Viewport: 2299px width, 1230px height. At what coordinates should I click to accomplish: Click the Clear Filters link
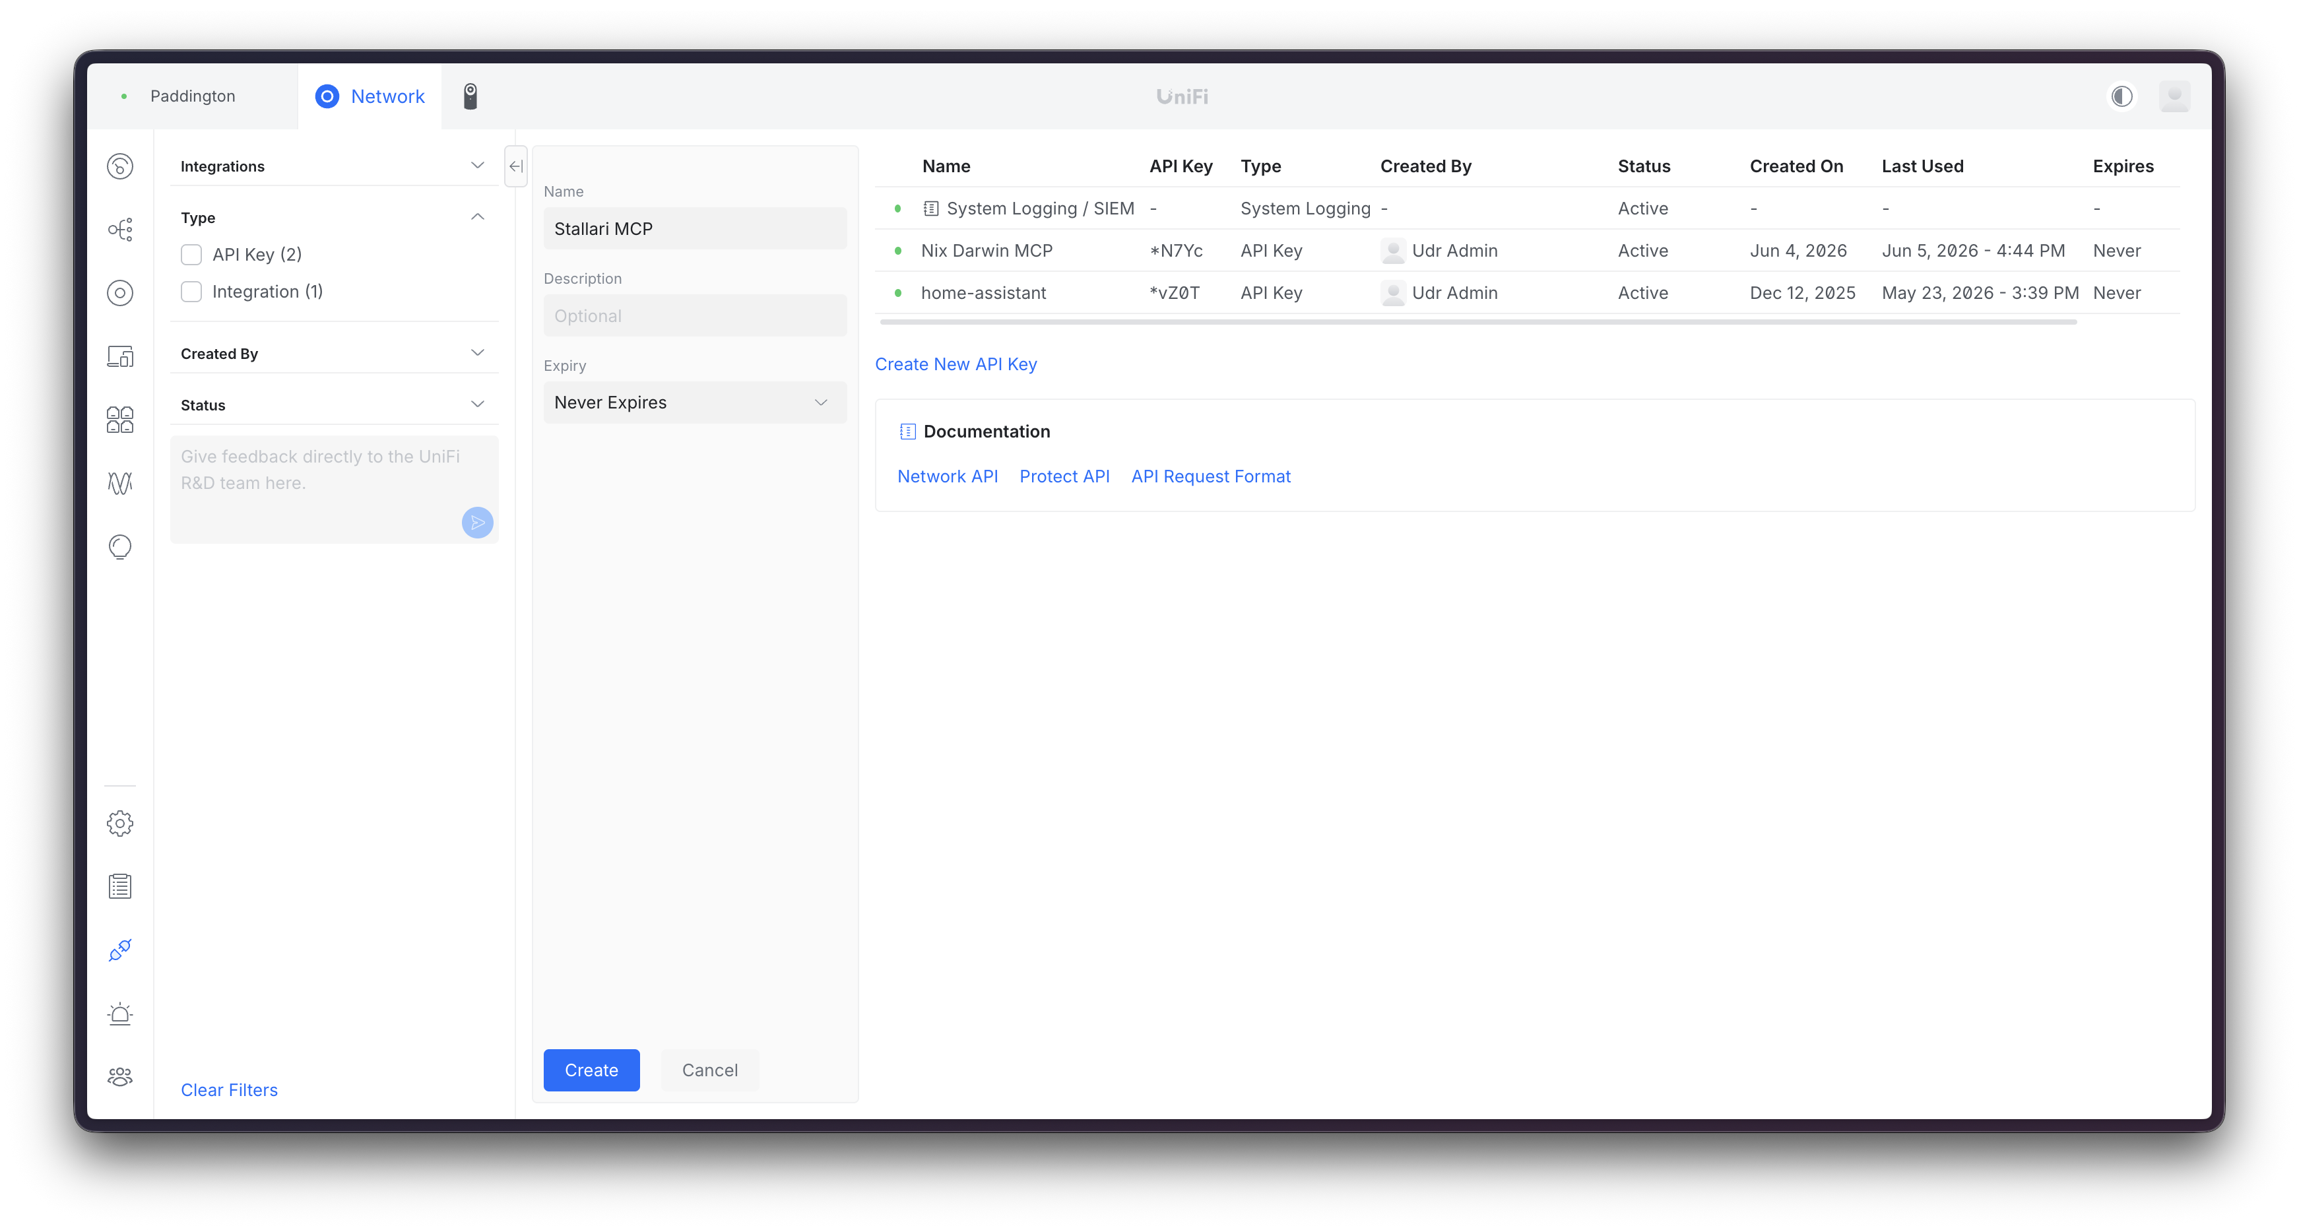coord(228,1090)
